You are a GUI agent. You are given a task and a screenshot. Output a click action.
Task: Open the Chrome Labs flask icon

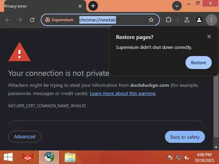coord(186,20)
